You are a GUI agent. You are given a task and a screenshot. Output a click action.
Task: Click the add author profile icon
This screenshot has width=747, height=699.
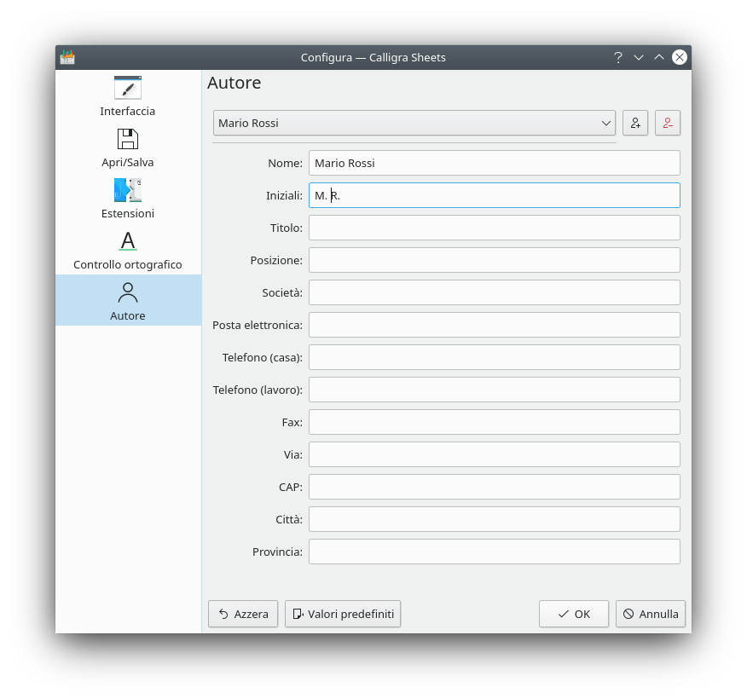(635, 123)
